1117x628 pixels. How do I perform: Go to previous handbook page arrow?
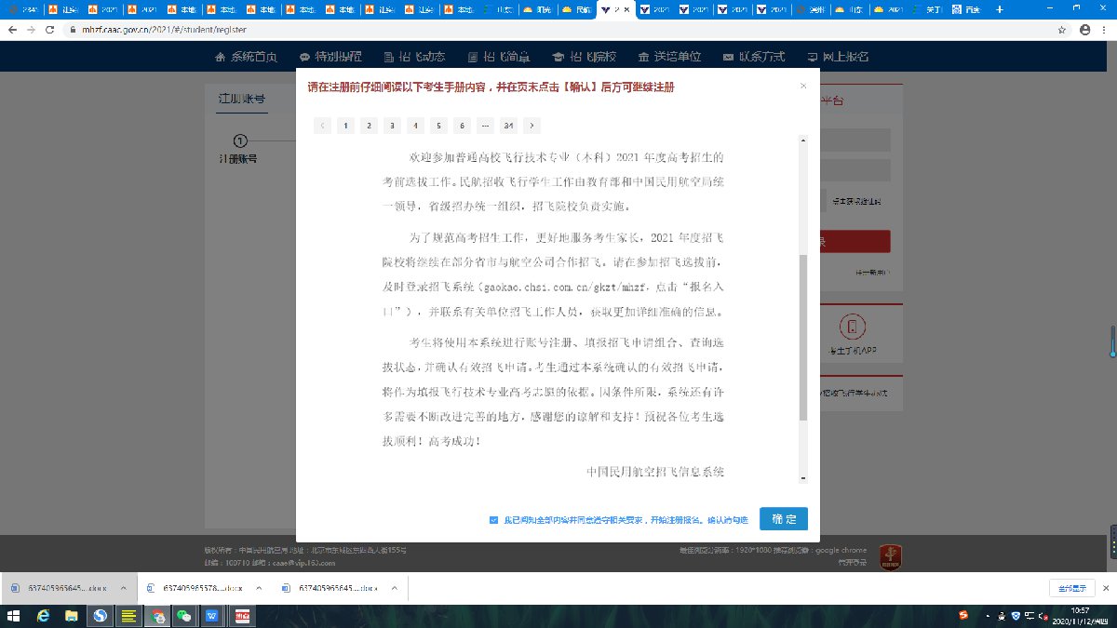322,126
